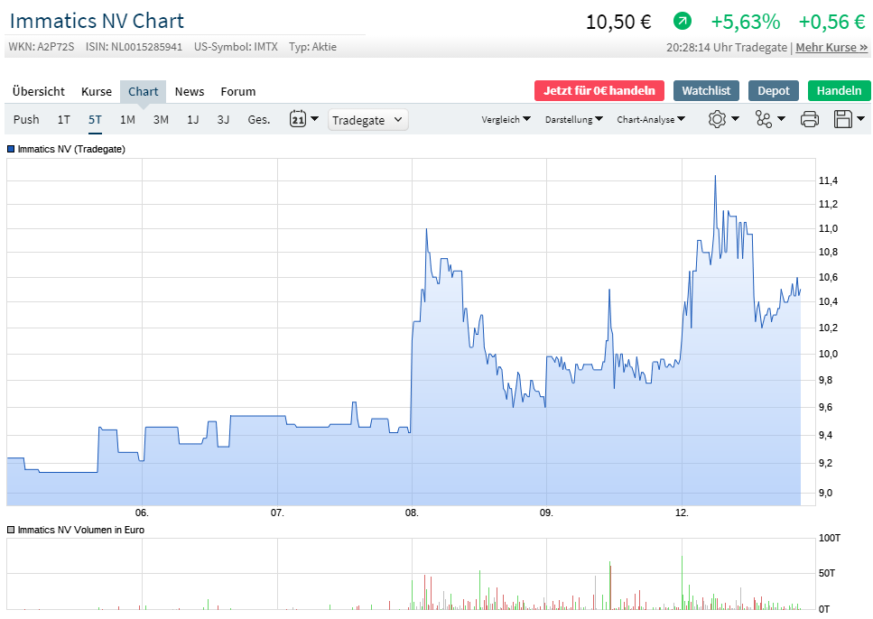Open the Chart-Analyse dropdown
This screenshot has height=619, width=873.
click(x=651, y=119)
